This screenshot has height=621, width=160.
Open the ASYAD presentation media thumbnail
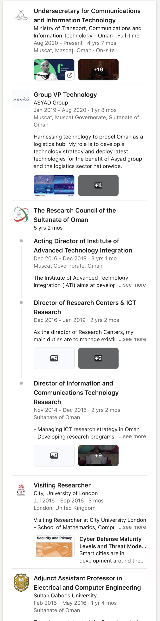click(54, 185)
